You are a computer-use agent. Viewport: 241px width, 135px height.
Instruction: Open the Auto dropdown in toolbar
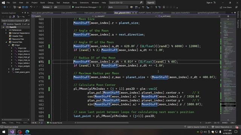(x=118, y=7)
